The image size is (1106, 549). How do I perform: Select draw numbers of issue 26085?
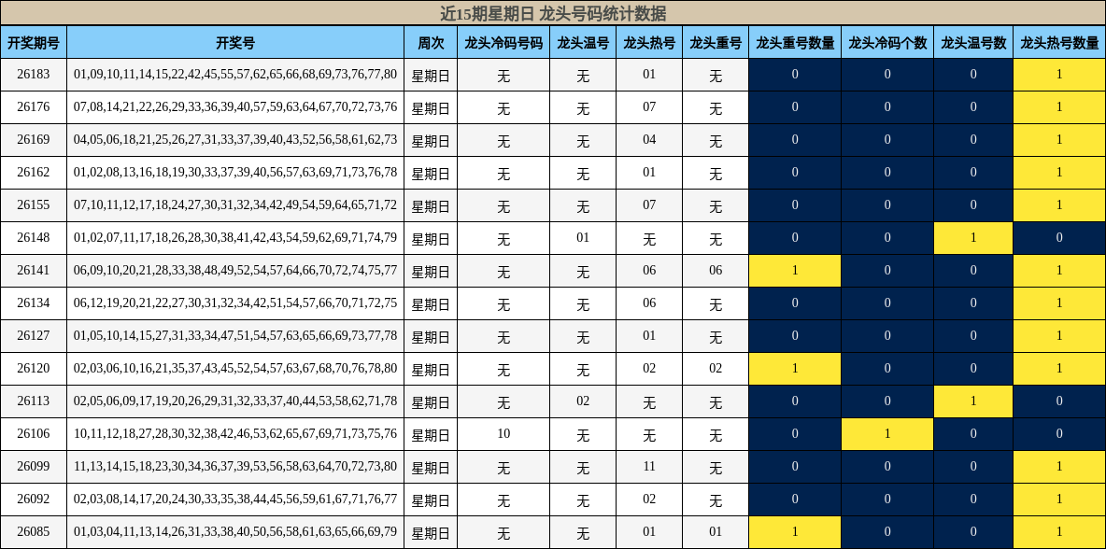tap(235, 532)
